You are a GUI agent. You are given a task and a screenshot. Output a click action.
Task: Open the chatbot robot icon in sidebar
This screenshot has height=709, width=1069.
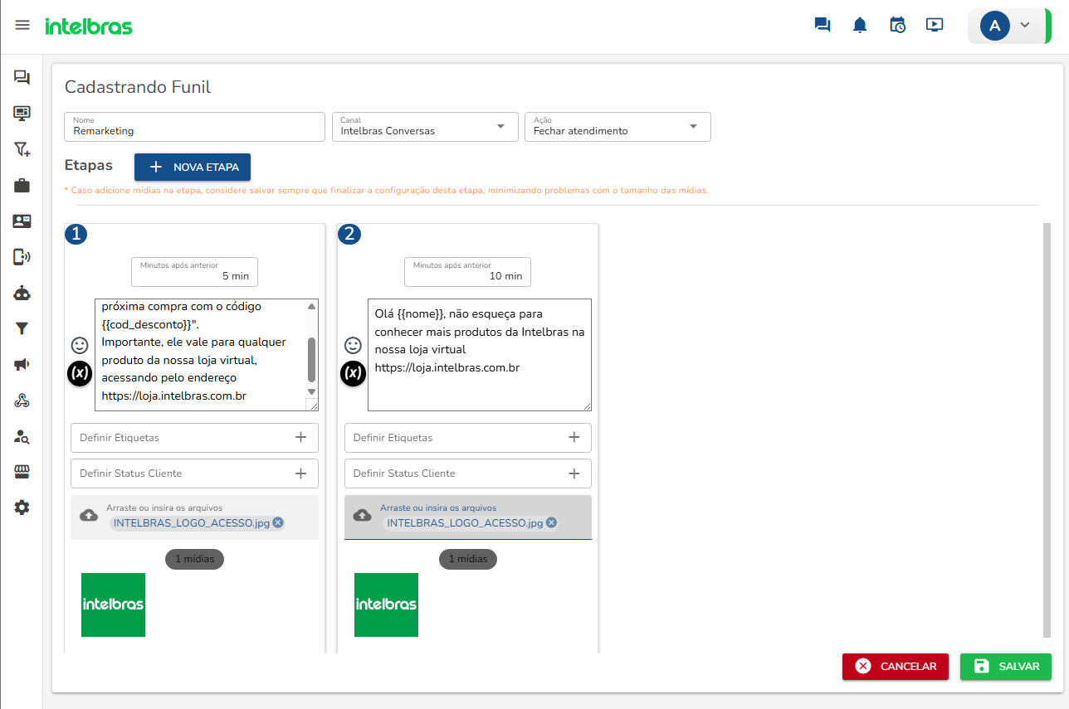[22, 293]
